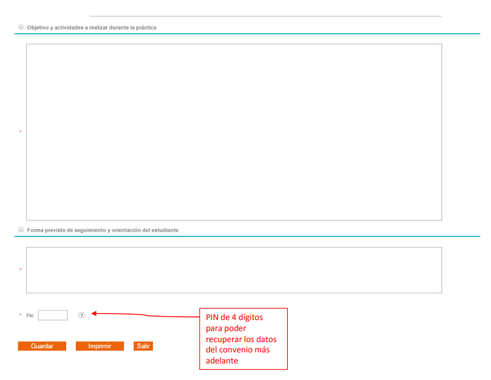Click the Pin field label
This screenshot has width=491, height=380.
[30, 315]
